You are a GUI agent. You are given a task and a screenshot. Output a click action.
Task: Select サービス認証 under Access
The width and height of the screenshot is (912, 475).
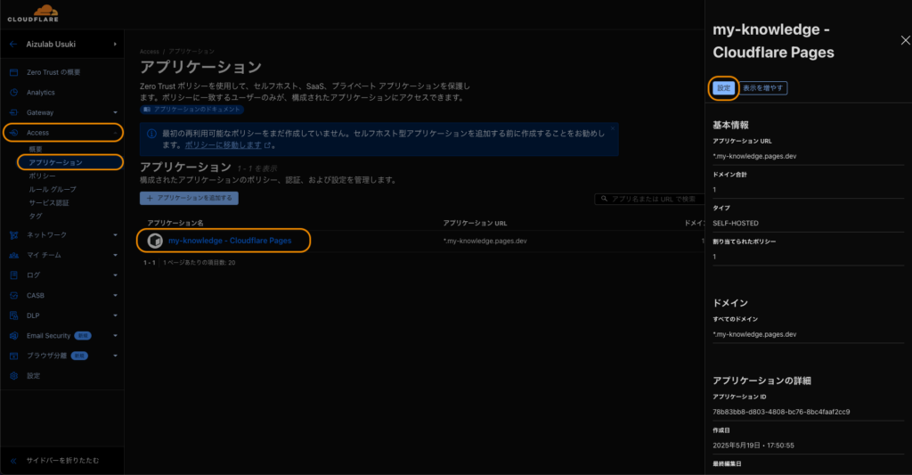(49, 202)
